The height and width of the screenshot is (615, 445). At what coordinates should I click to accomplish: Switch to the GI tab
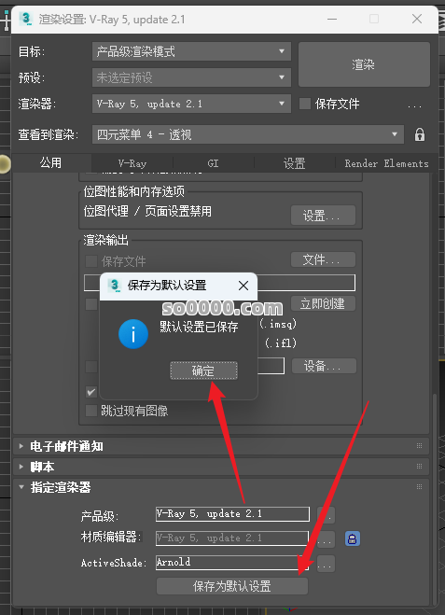click(213, 163)
